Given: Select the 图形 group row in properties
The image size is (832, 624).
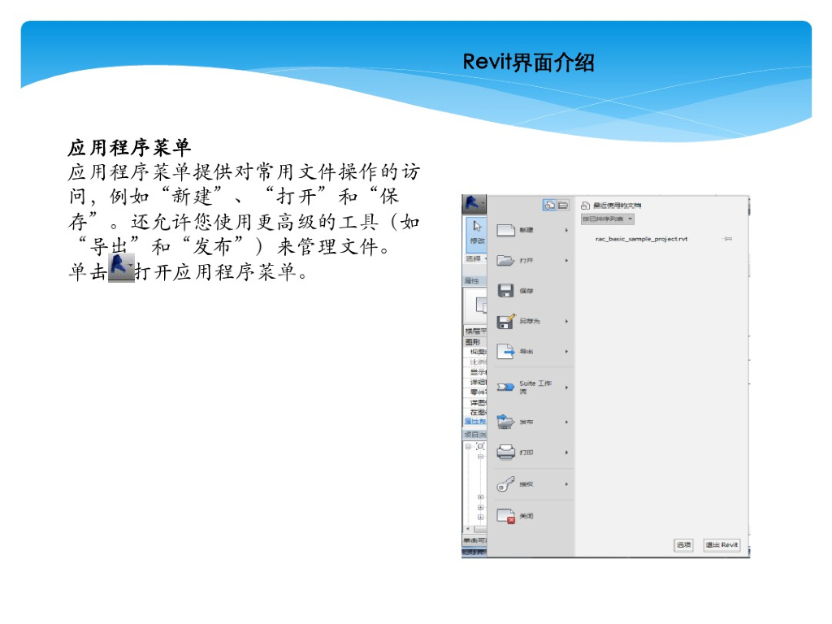Looking at the screenshot, I should [x=475, y=342].
